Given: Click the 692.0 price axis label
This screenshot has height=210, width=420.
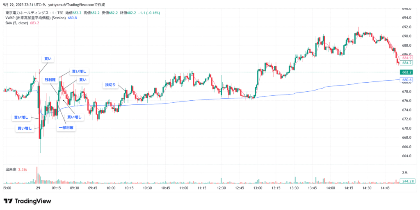Looking at the screenshot, I should click(407, 27).
